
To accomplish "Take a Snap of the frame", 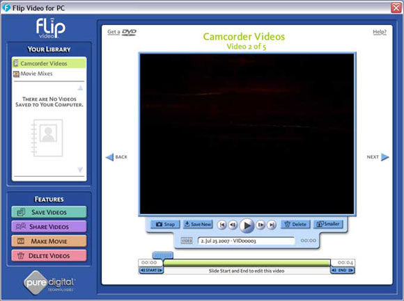I will [165, 225].
